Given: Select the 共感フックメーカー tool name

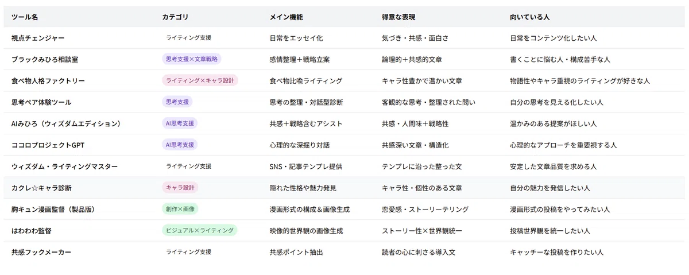Looking at the screenshot, I should (x=41, y=252).
